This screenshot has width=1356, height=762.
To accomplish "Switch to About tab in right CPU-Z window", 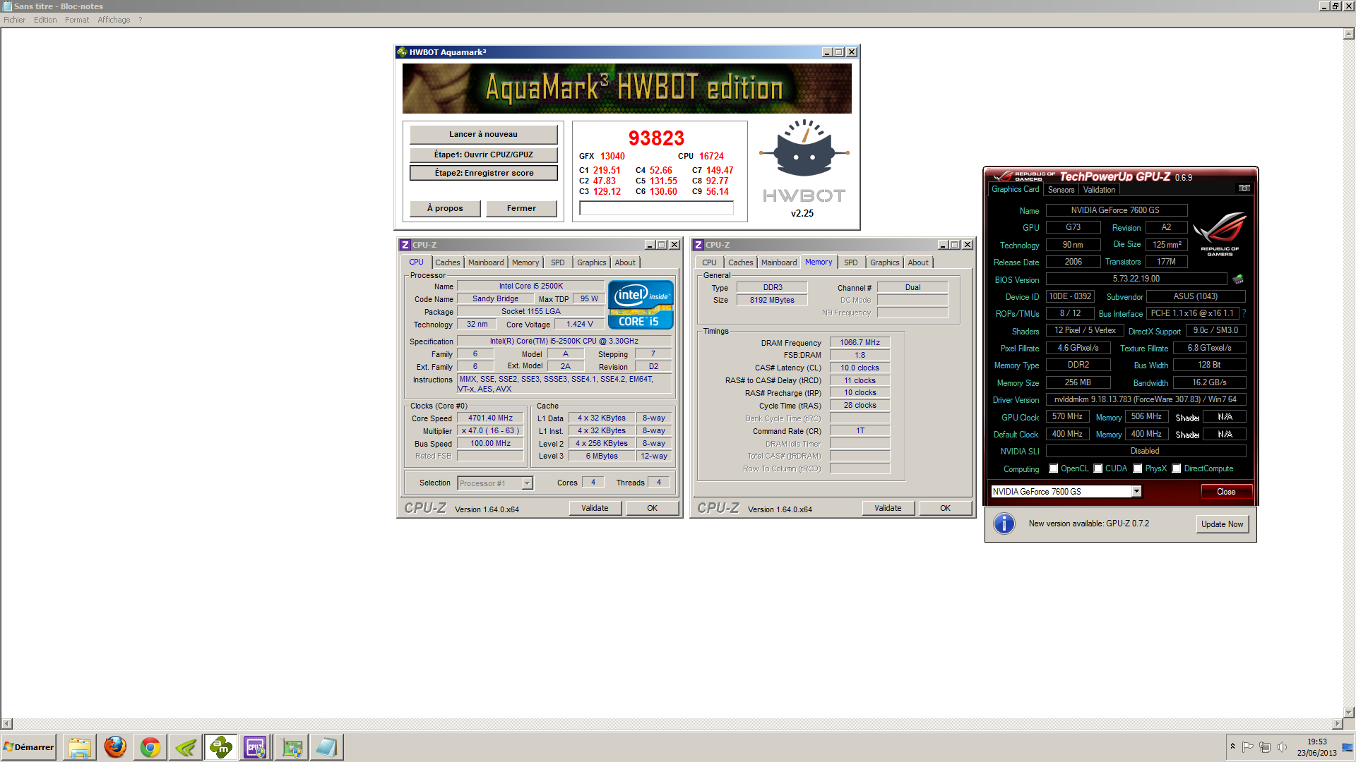I will 918,262.
